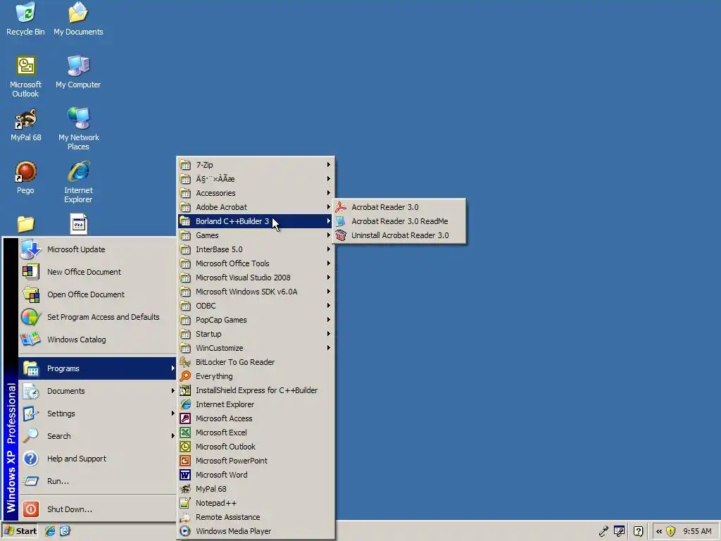
Task: Expand Microsoft Office Tools folder
Action: click(256, 263)
